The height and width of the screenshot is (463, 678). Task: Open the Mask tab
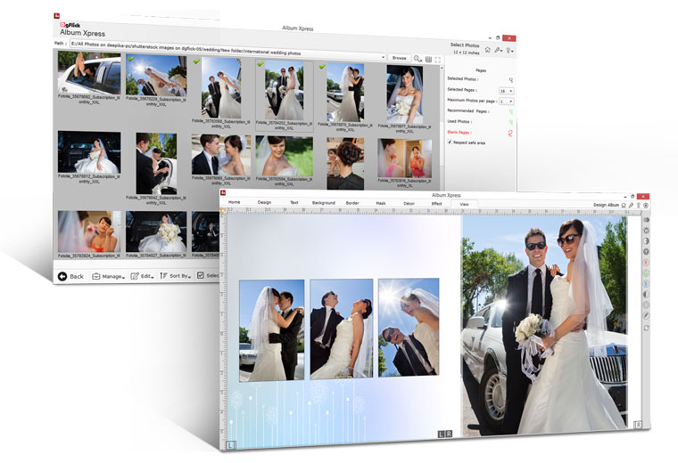[x=381, y=203]
